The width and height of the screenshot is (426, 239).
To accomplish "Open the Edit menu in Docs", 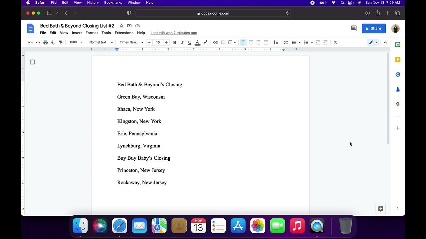I will [53, 33].
